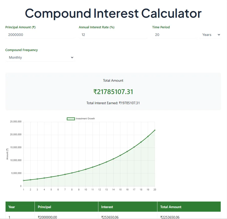This screenshot has height=219, width=227.
Task: Click the year 10 data point on chart
Action: 86,169
